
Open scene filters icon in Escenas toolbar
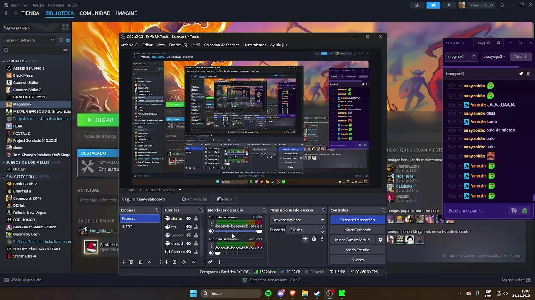pos(140,262)
